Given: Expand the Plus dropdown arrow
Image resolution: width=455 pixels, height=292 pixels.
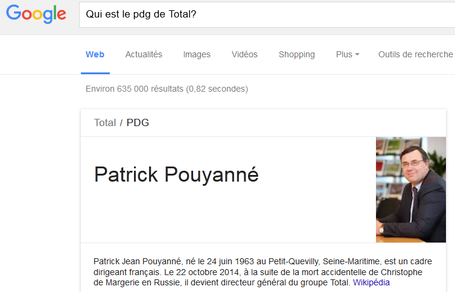Looking at the screenshot, I should point(357,54).
